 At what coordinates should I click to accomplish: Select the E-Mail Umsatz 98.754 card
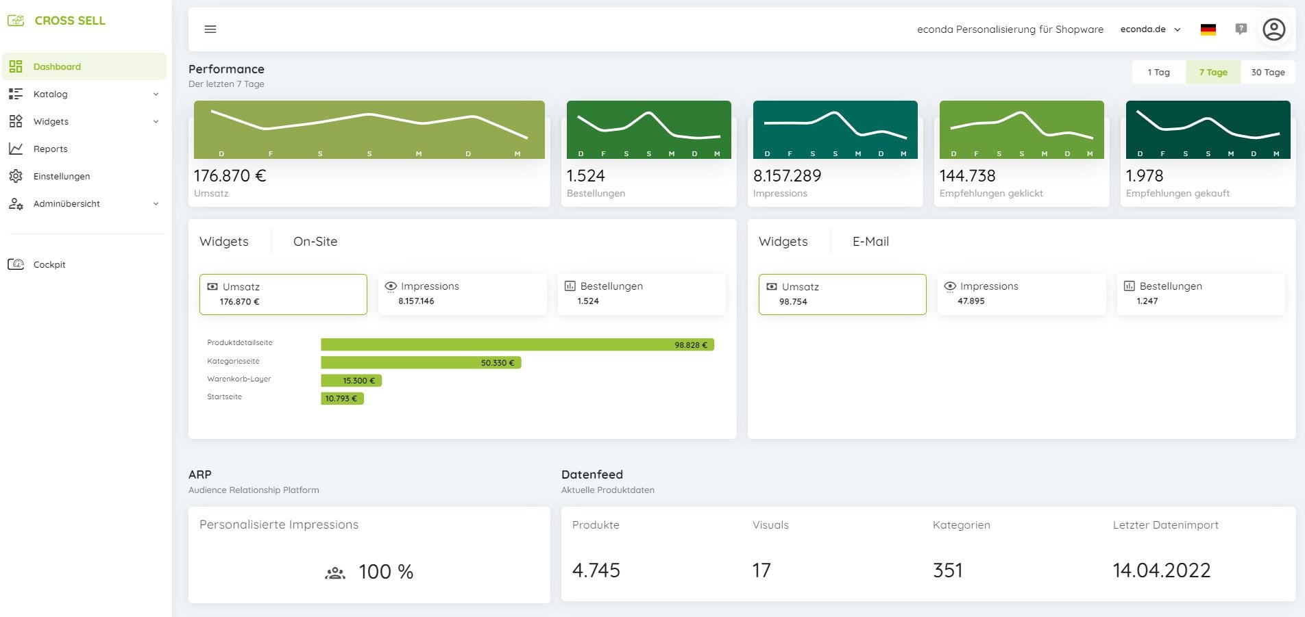[842, 294]
